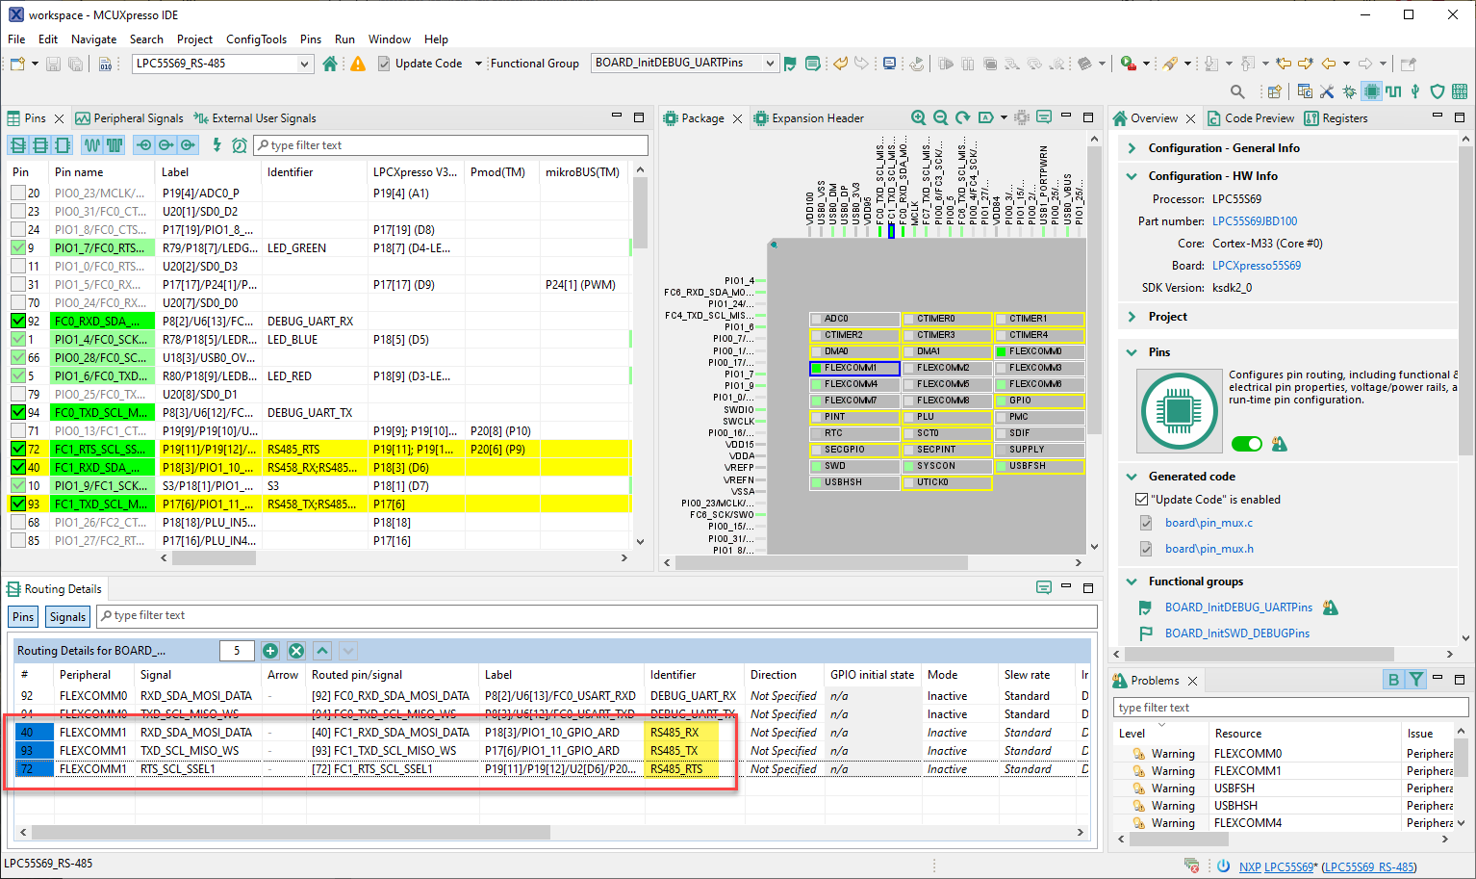Click the Pins panel filter text field
The height and width of the screenshot is (879, 1476).
pyautogui.click(x=452, y=145)
